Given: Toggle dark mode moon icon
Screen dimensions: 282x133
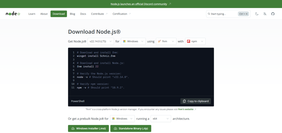Looking at the screenshot, I should coord(257,14).
